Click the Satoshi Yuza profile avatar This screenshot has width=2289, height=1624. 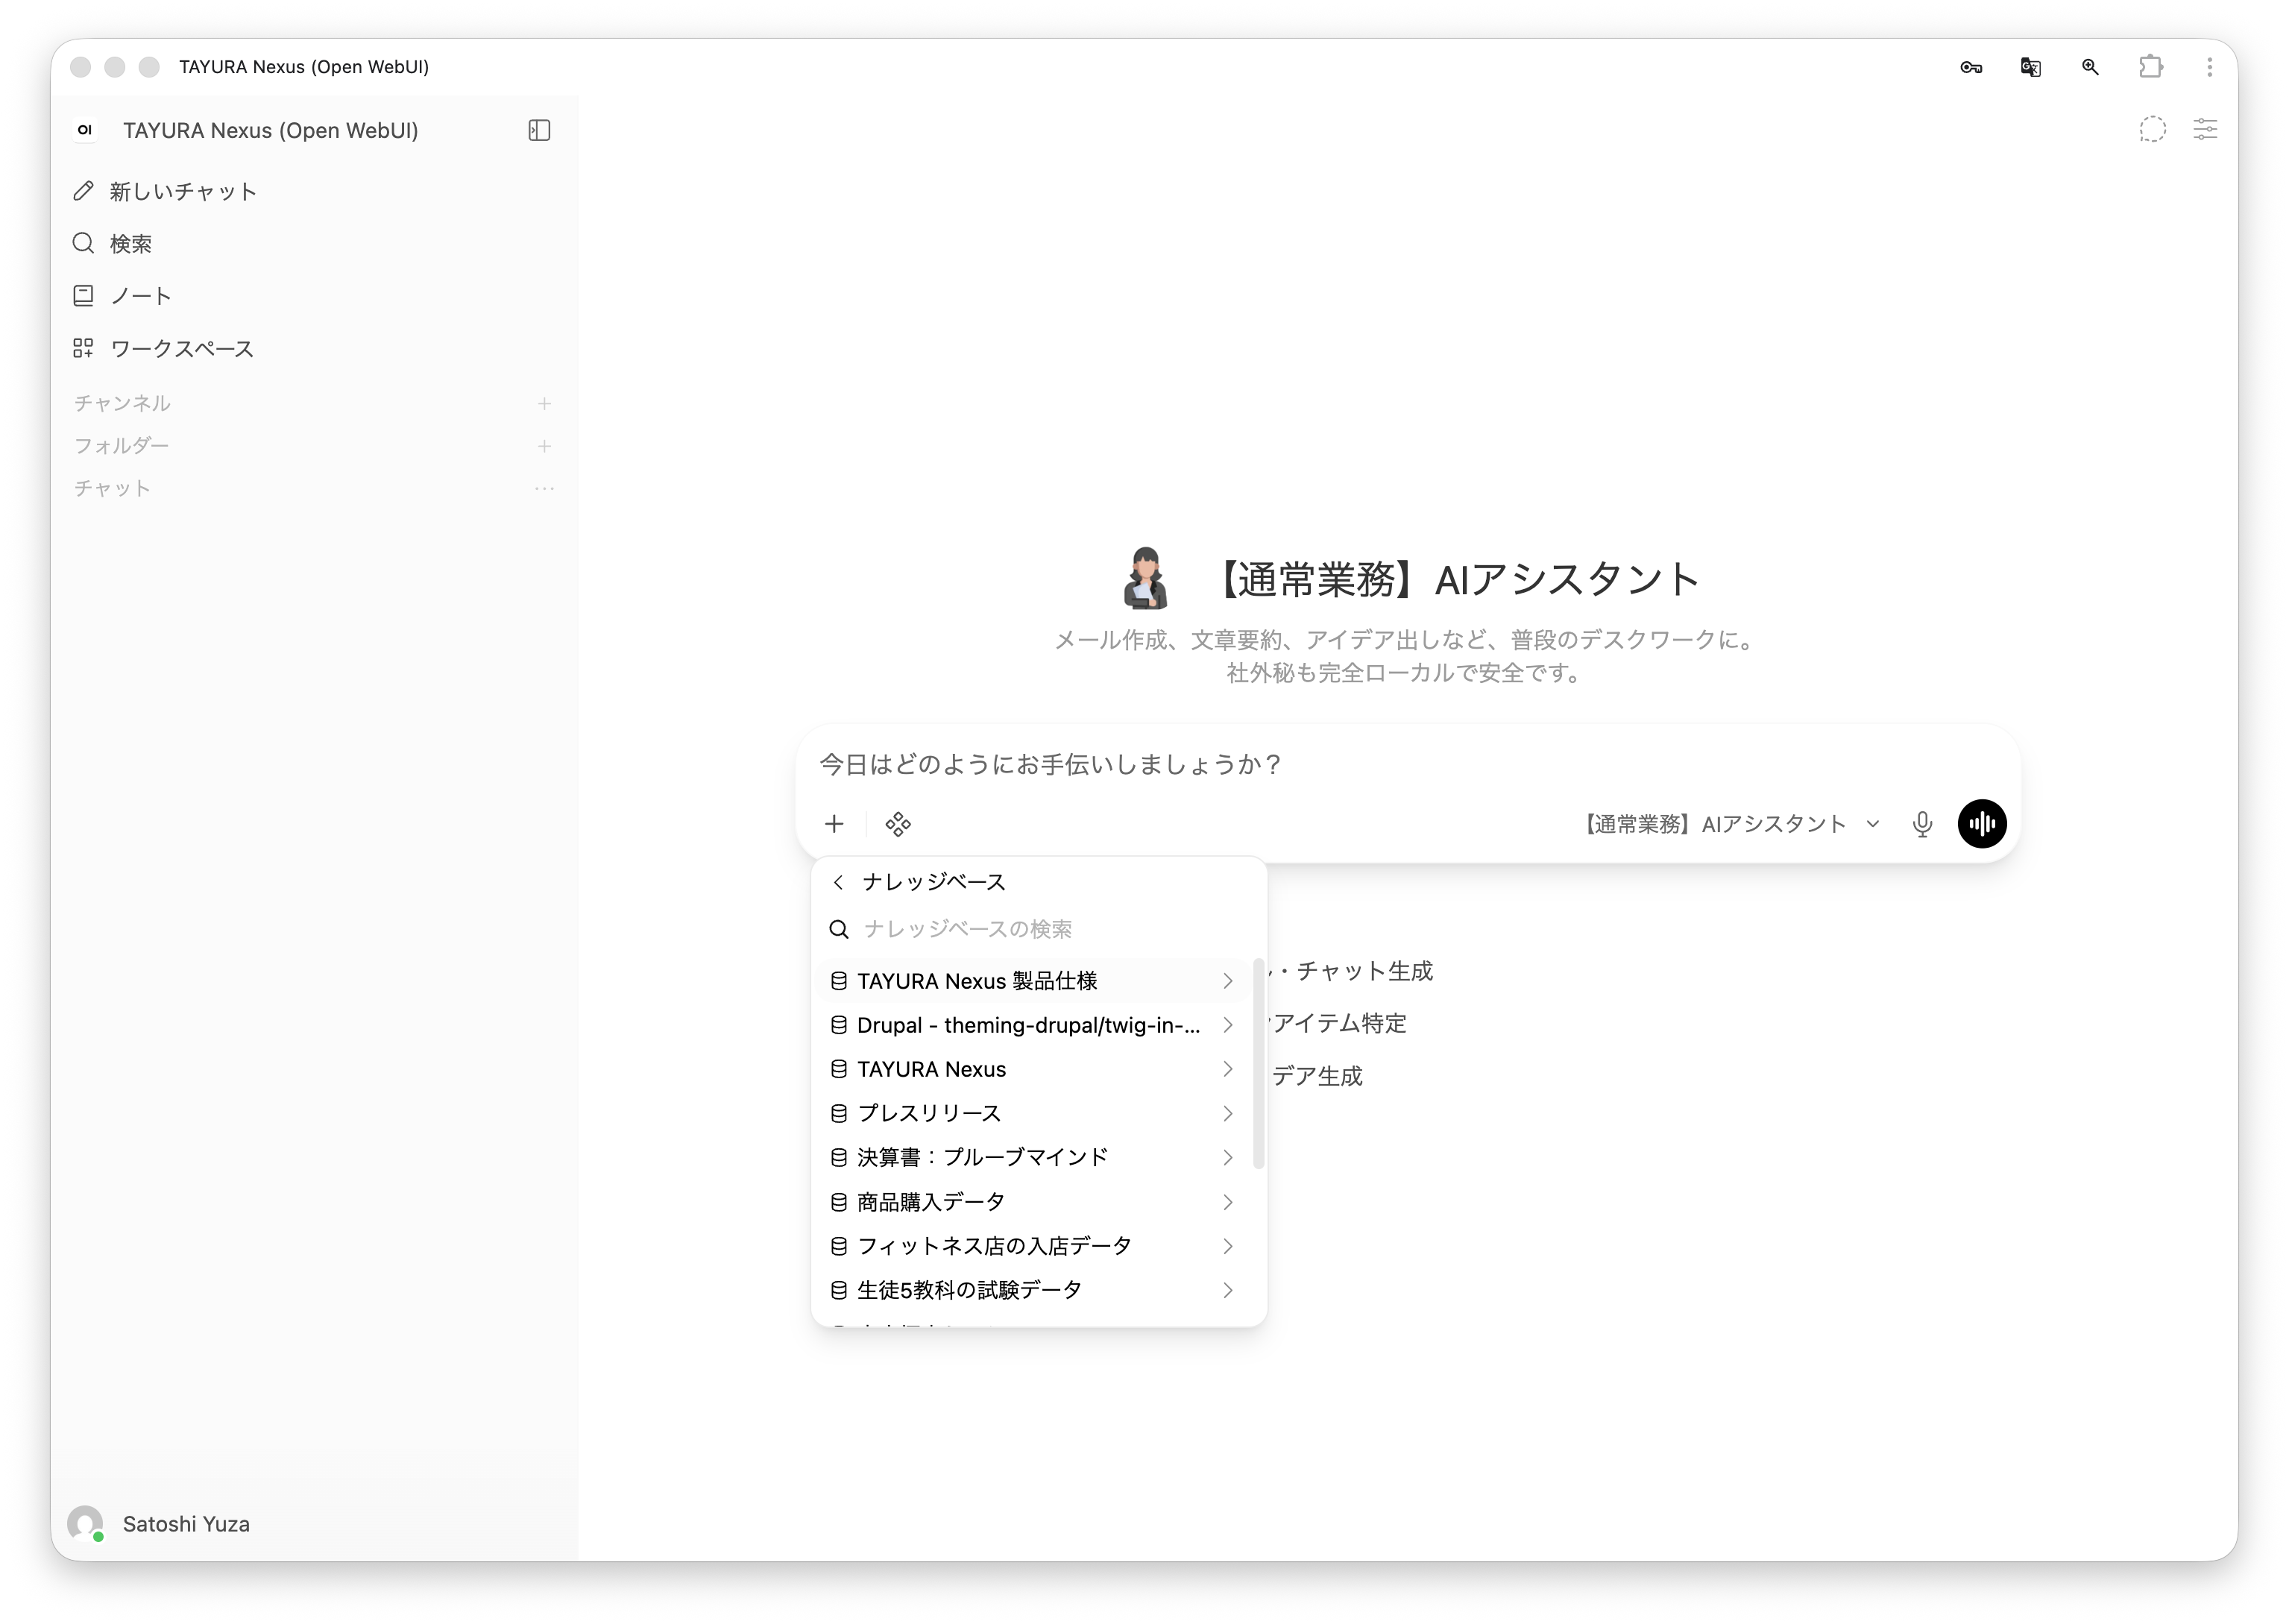click(85, 1524)
